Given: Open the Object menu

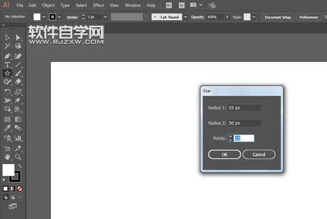Looking at the screenshot, I should pos(48,5).
